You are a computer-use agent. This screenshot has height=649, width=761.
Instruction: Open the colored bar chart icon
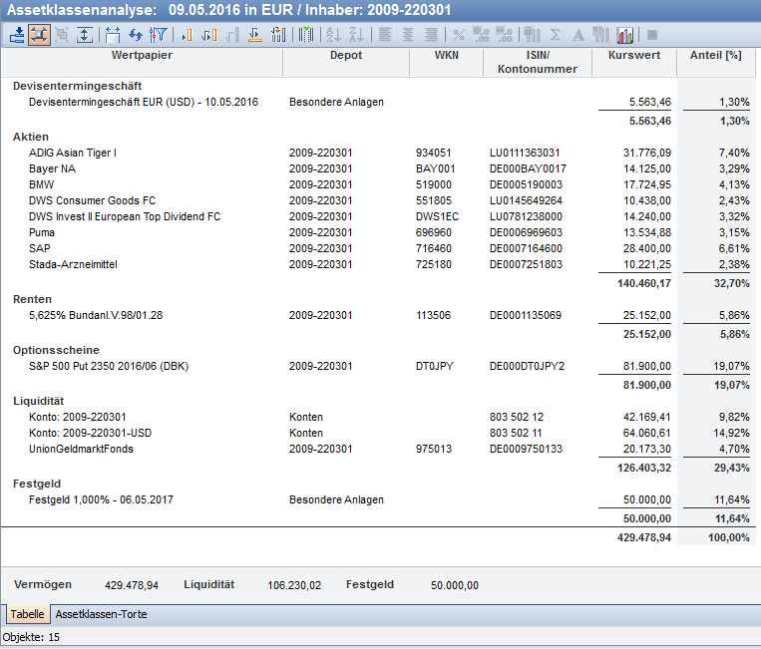coord(625,35)
